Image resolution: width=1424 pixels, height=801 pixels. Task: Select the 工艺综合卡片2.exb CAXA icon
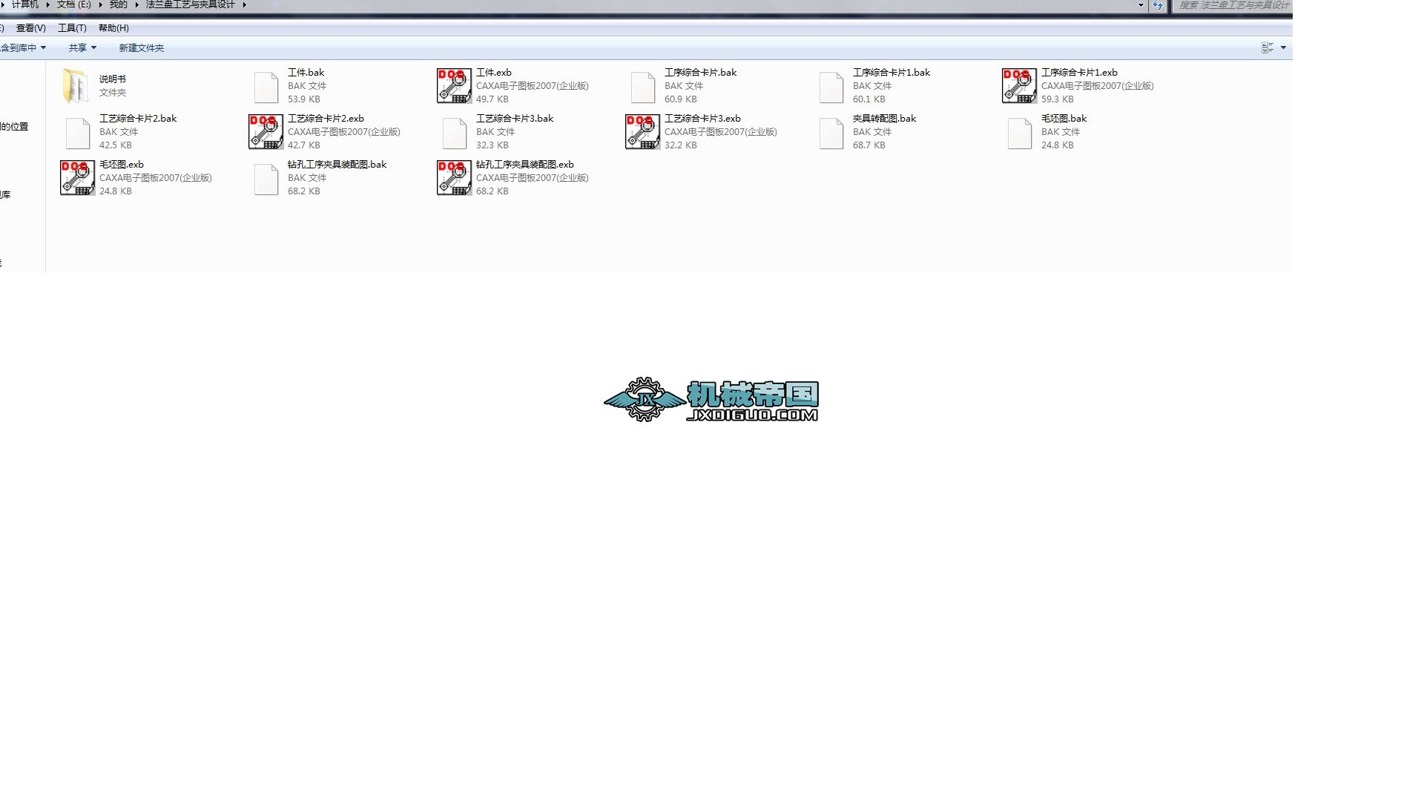(266, 132)
